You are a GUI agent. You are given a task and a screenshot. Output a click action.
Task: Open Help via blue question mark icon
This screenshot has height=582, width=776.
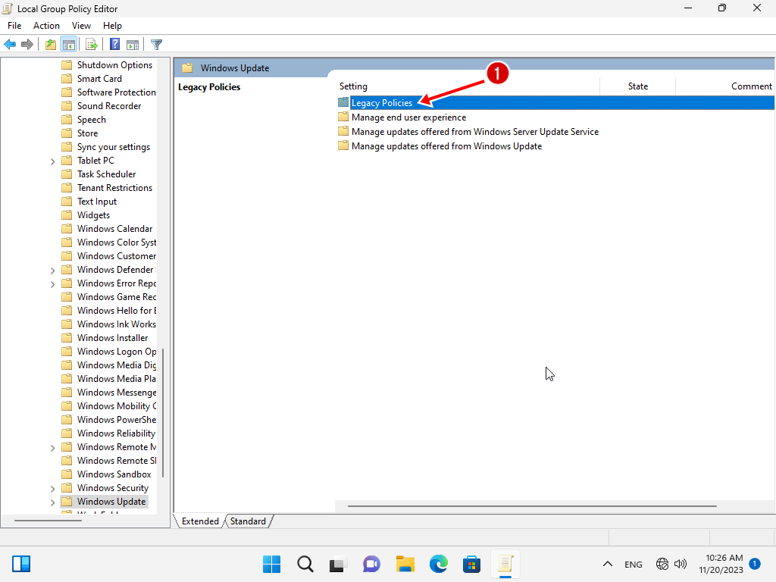[x=114, y=45]
